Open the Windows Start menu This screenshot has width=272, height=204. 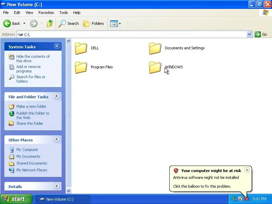[x=16, y=199]
